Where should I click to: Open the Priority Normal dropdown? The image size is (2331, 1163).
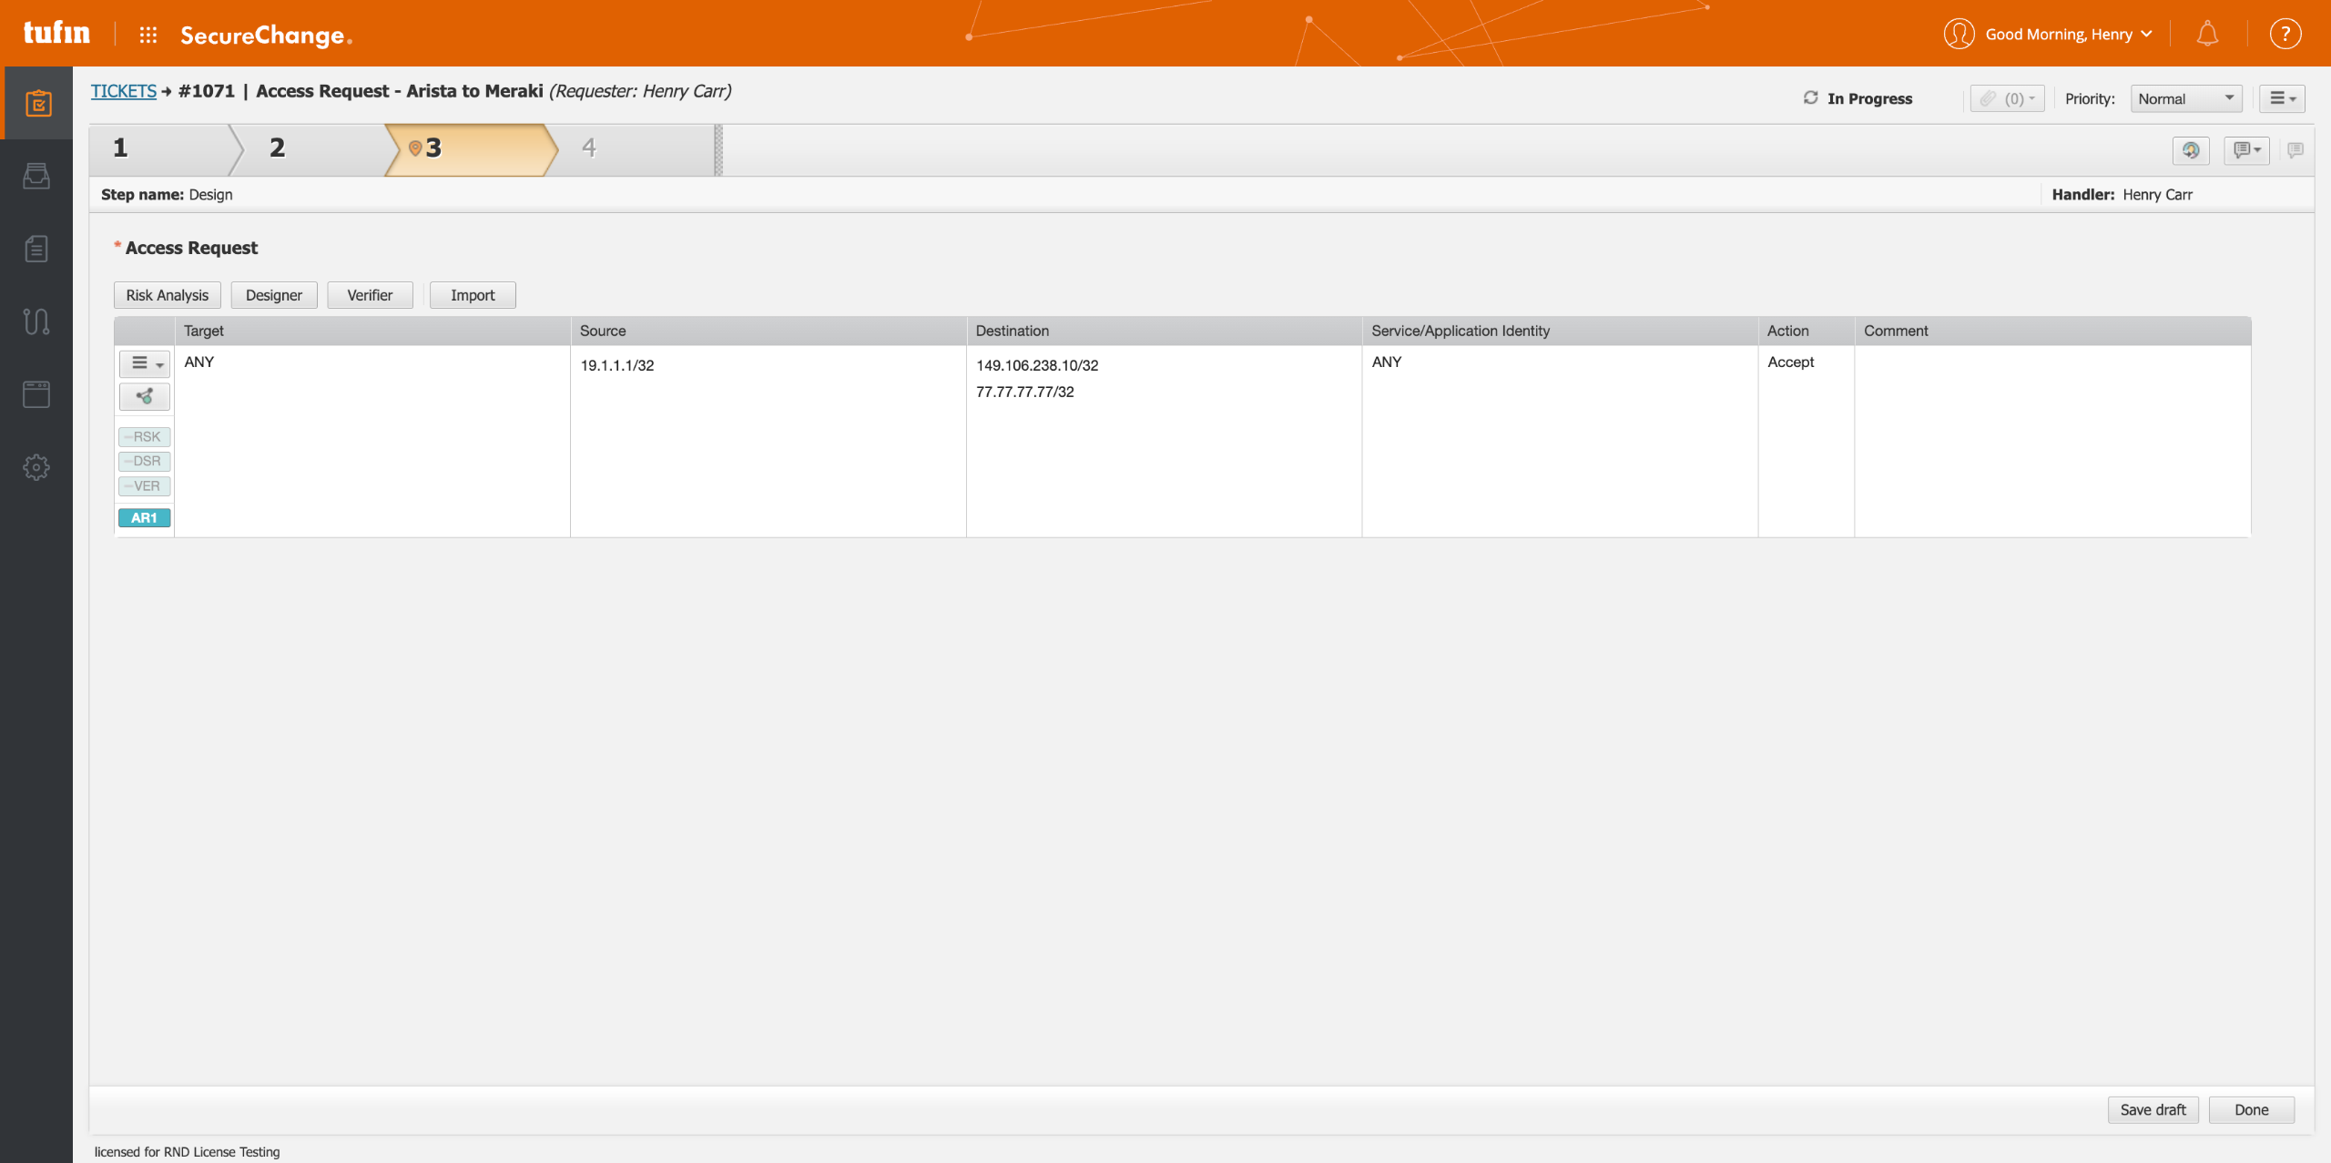tap(2185, 98)
